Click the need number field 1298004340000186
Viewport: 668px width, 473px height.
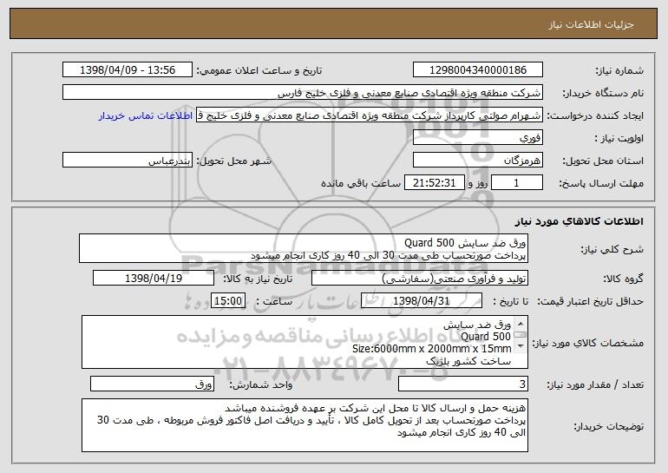pos(477,69)
